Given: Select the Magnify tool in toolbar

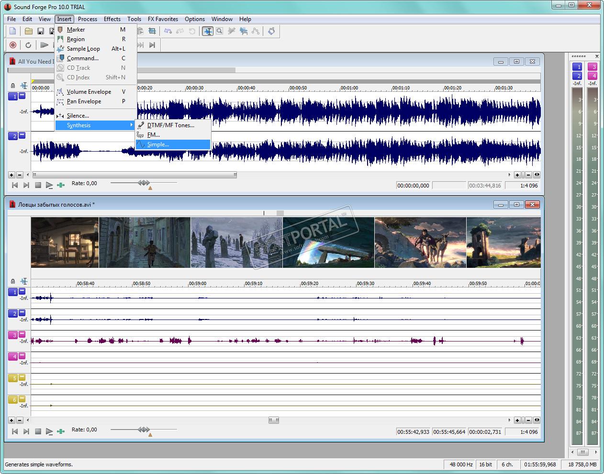Looking at the screenshot, I should [x=219, y=31].
